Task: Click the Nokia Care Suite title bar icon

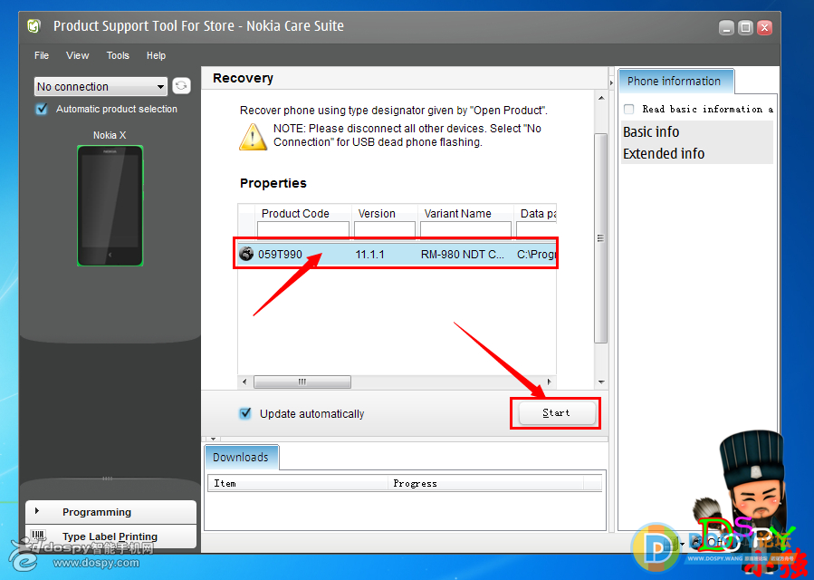Action: point(34,26)
